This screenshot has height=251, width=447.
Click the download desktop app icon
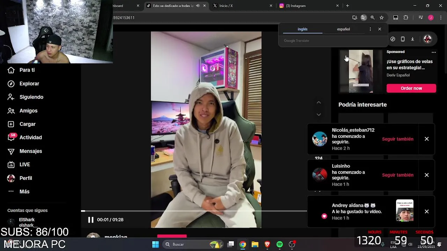pos(412,39)
